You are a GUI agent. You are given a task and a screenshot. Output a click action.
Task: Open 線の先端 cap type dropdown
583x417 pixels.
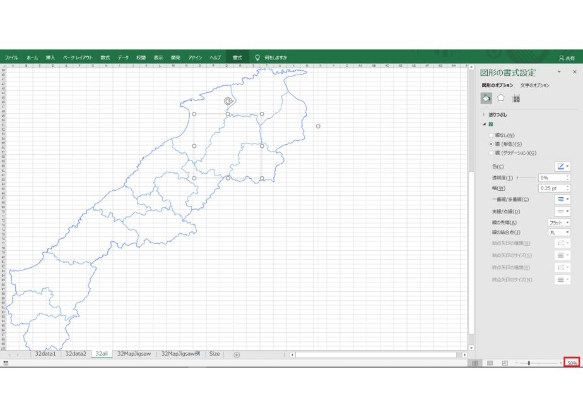[559, 222]
